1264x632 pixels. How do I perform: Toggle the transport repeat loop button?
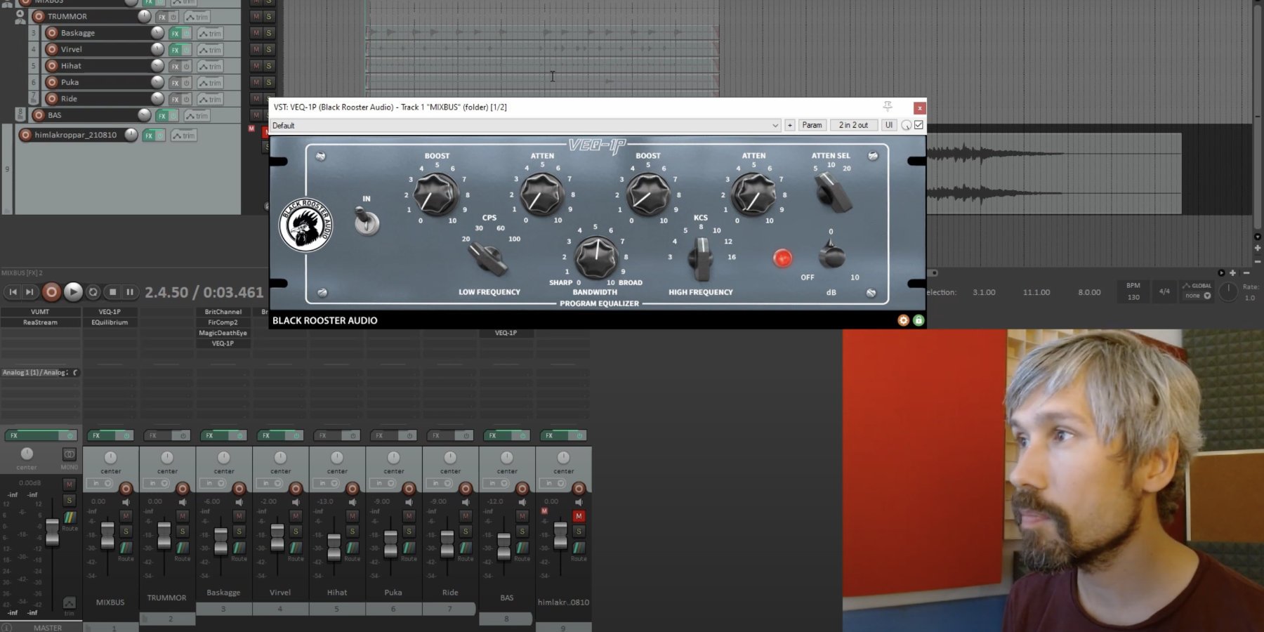point(93,292)
